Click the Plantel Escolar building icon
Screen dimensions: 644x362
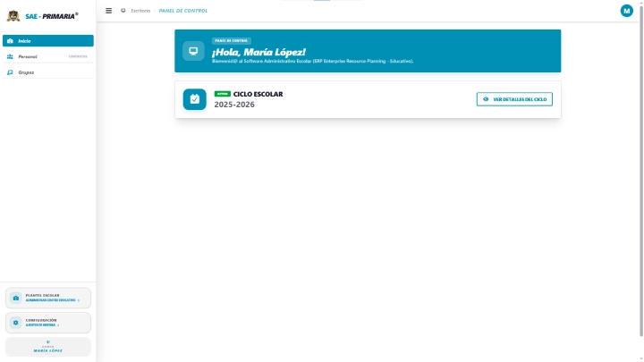pyautogui.click(x=15, y=298)
